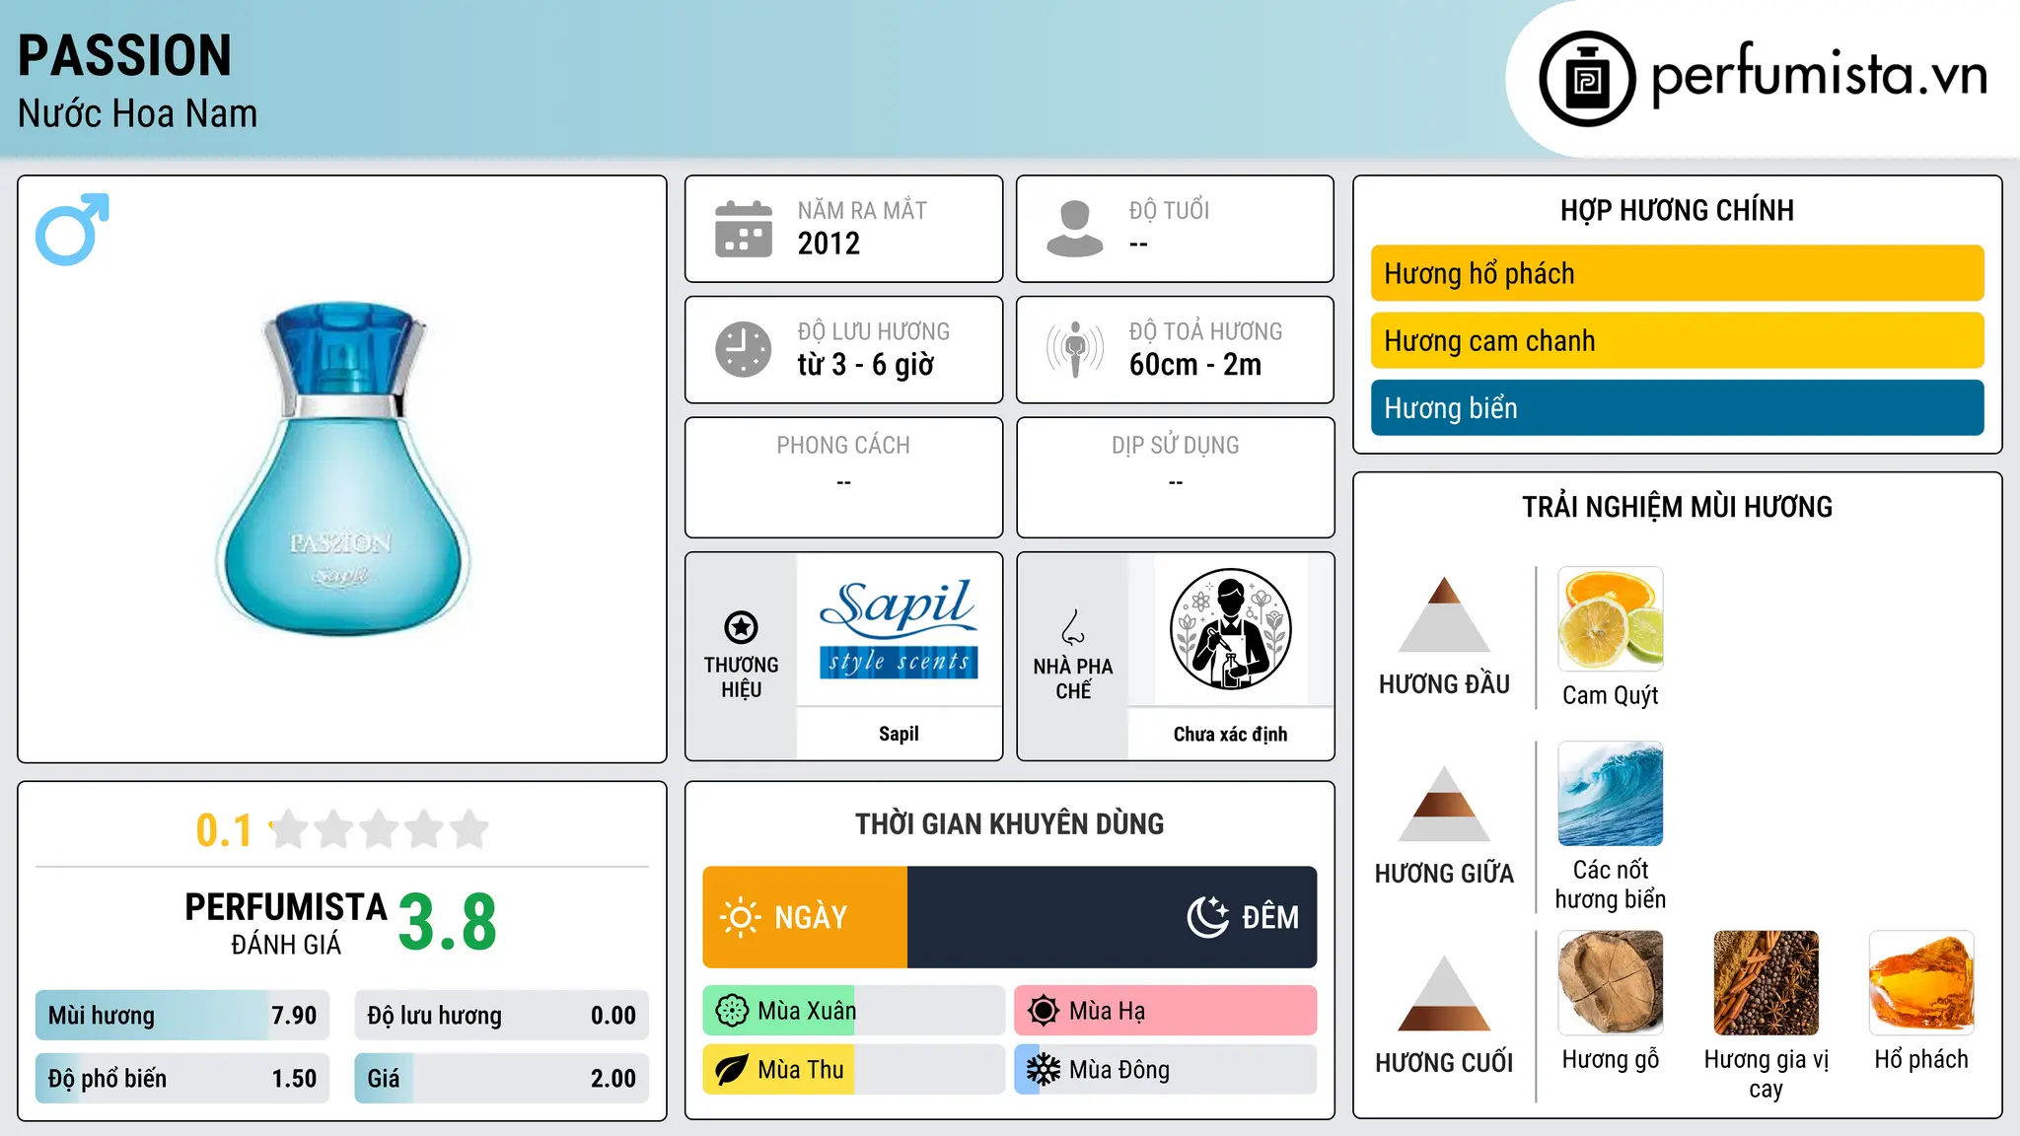Click the Sapil style scents brand logo
The height and width of the screenshot is (1136, 2020).
pyautogui.click(x=899, y=630)
